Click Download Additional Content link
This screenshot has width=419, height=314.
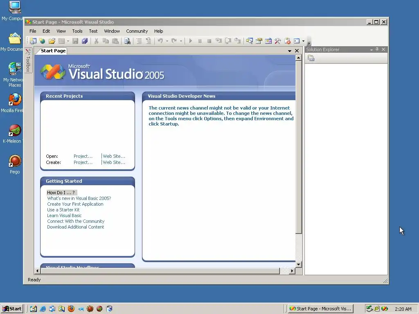(x=76, y=227)
